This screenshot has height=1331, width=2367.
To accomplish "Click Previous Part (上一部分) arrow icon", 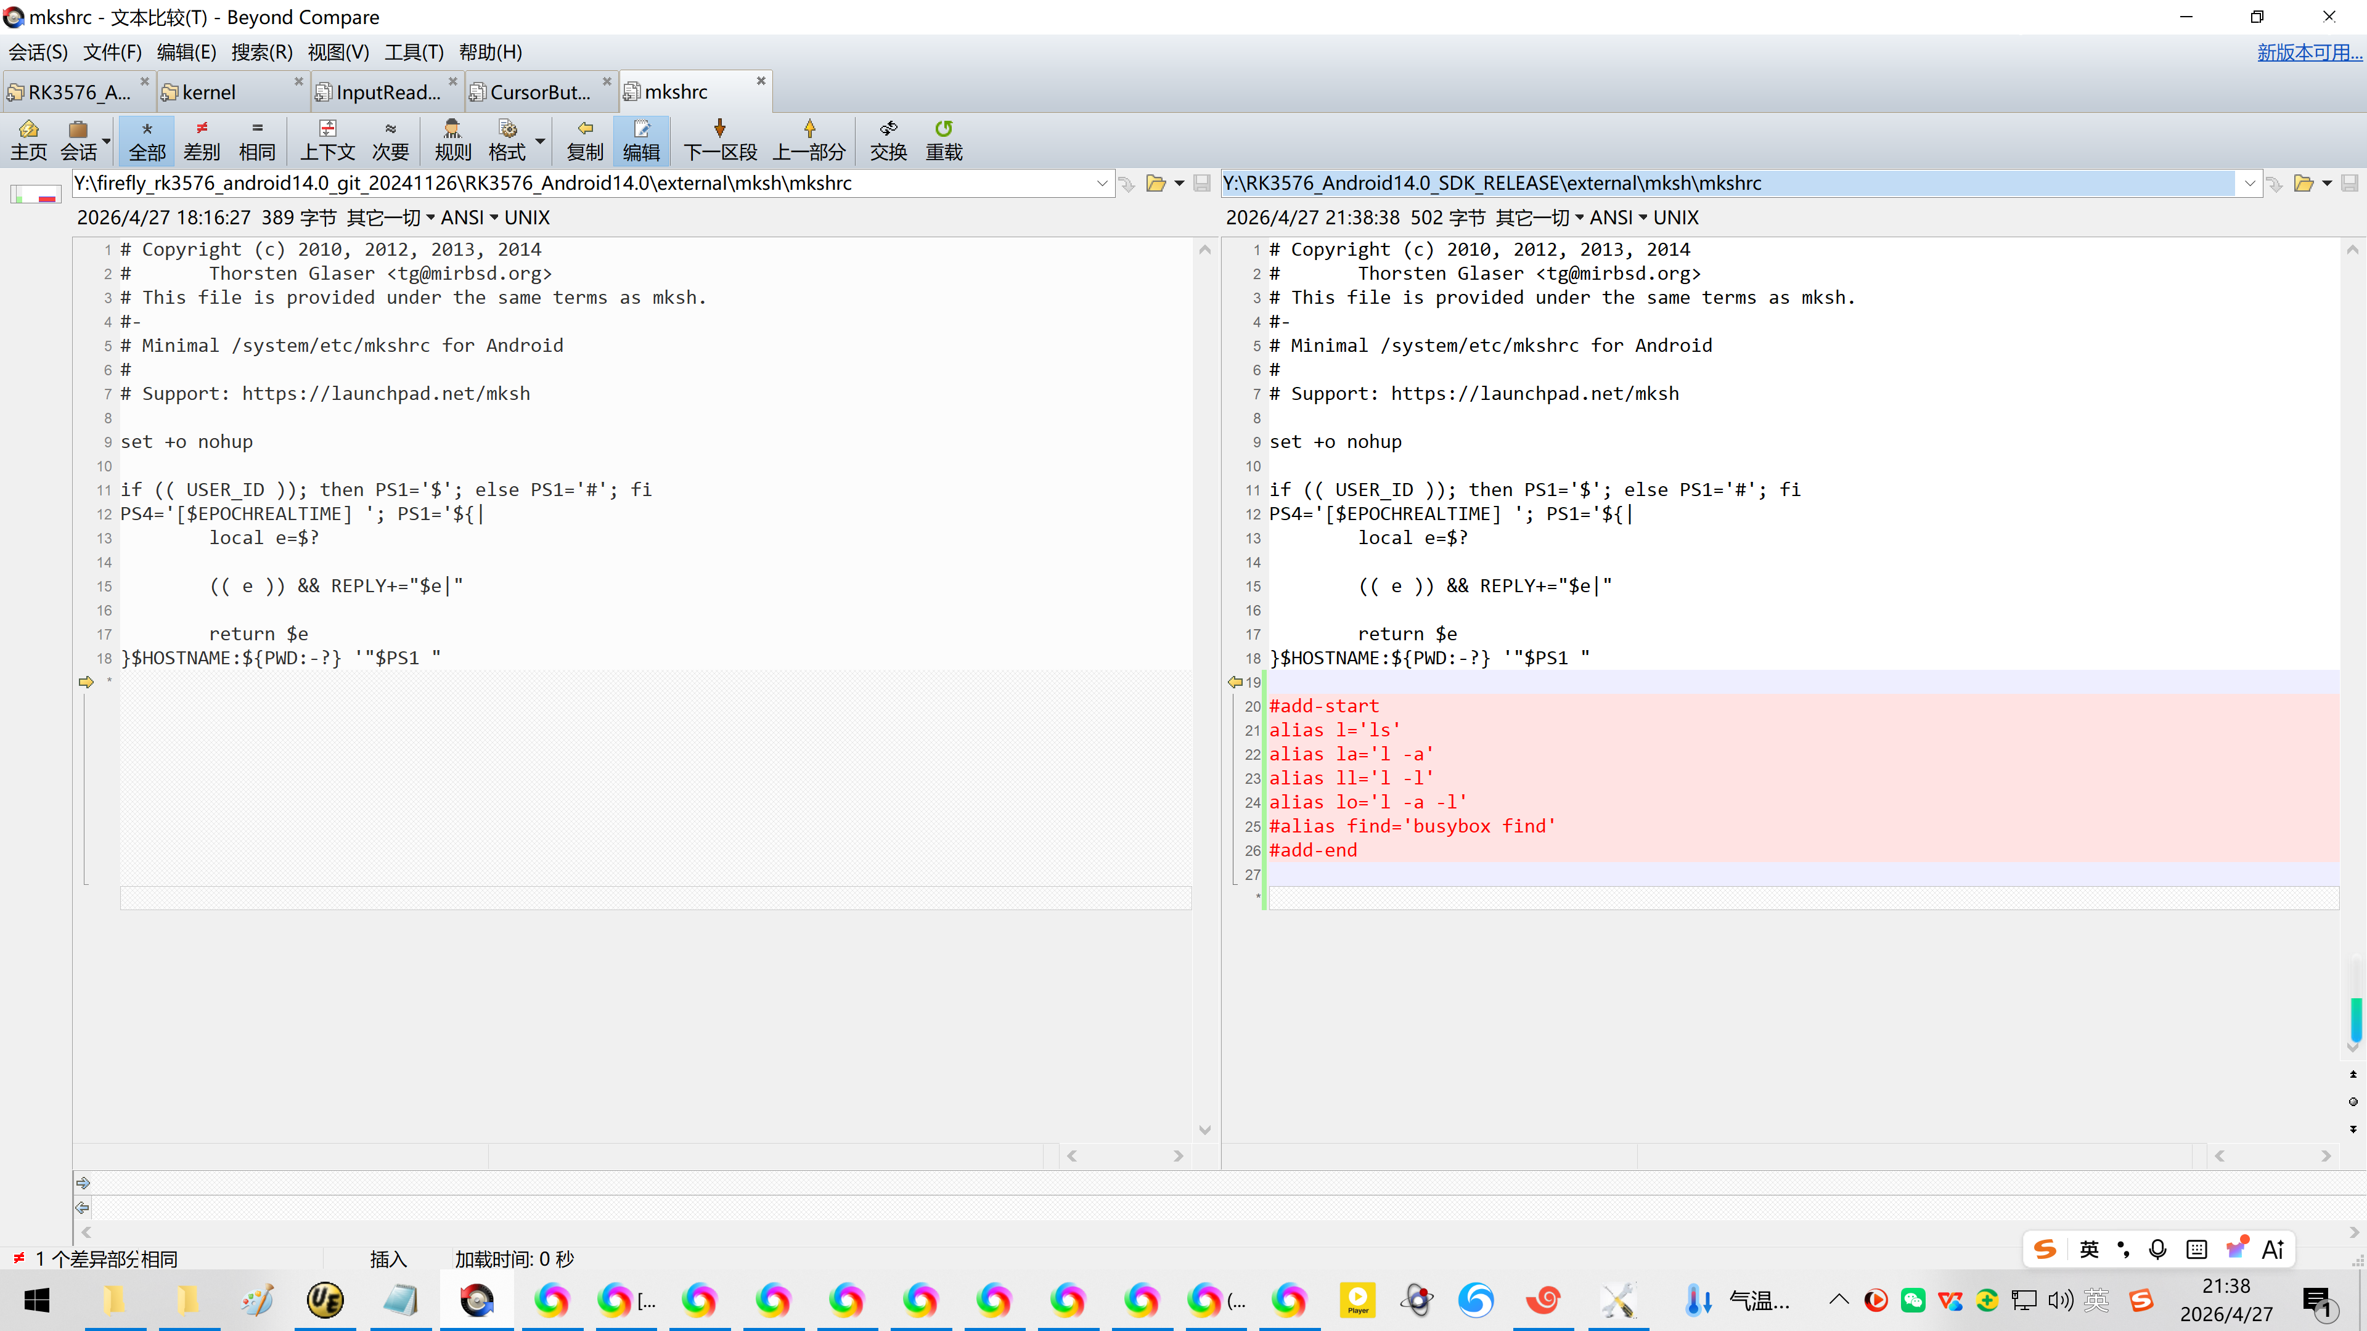I will (809, 129).
